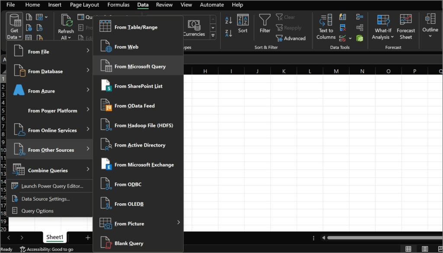Screen dimensions: 443x253
Task: Choose From Web in submenu
Action: 138,47
